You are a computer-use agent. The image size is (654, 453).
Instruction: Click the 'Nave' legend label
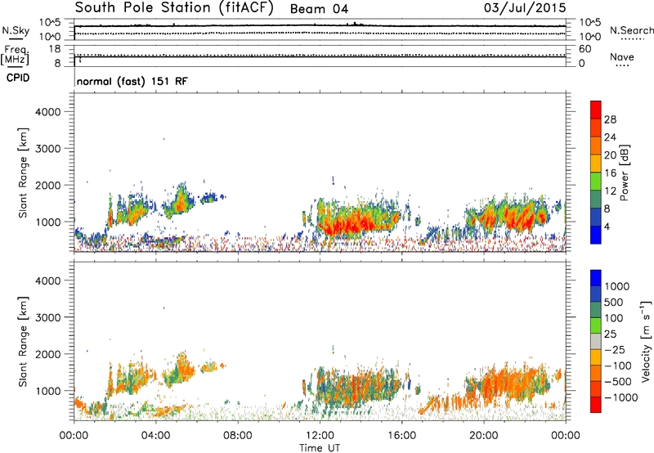click(x=622, y=56)
